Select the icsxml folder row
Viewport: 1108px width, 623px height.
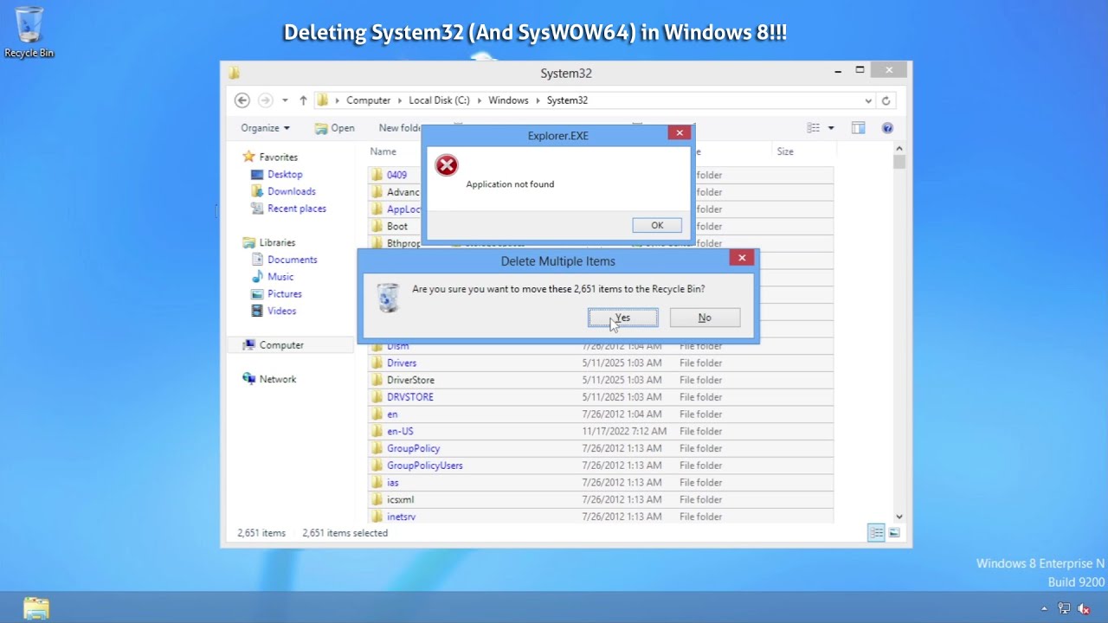click(600, 499)
